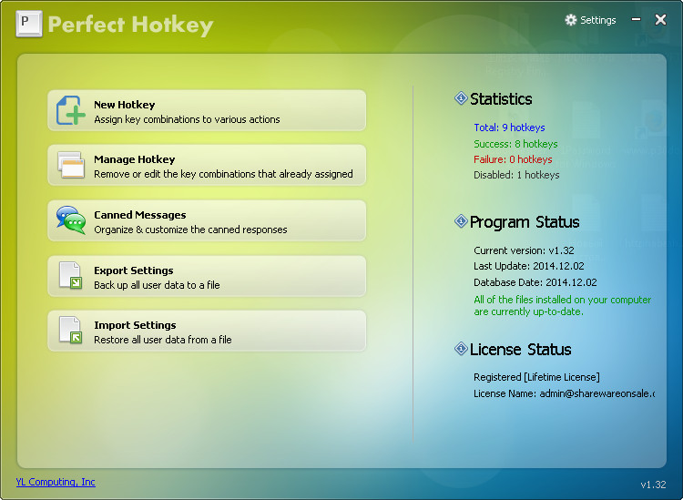Click the Perfect Hotkey title text
Viewport: 683px width, 500px height.
pyautogui.click(x=130, y=25)
